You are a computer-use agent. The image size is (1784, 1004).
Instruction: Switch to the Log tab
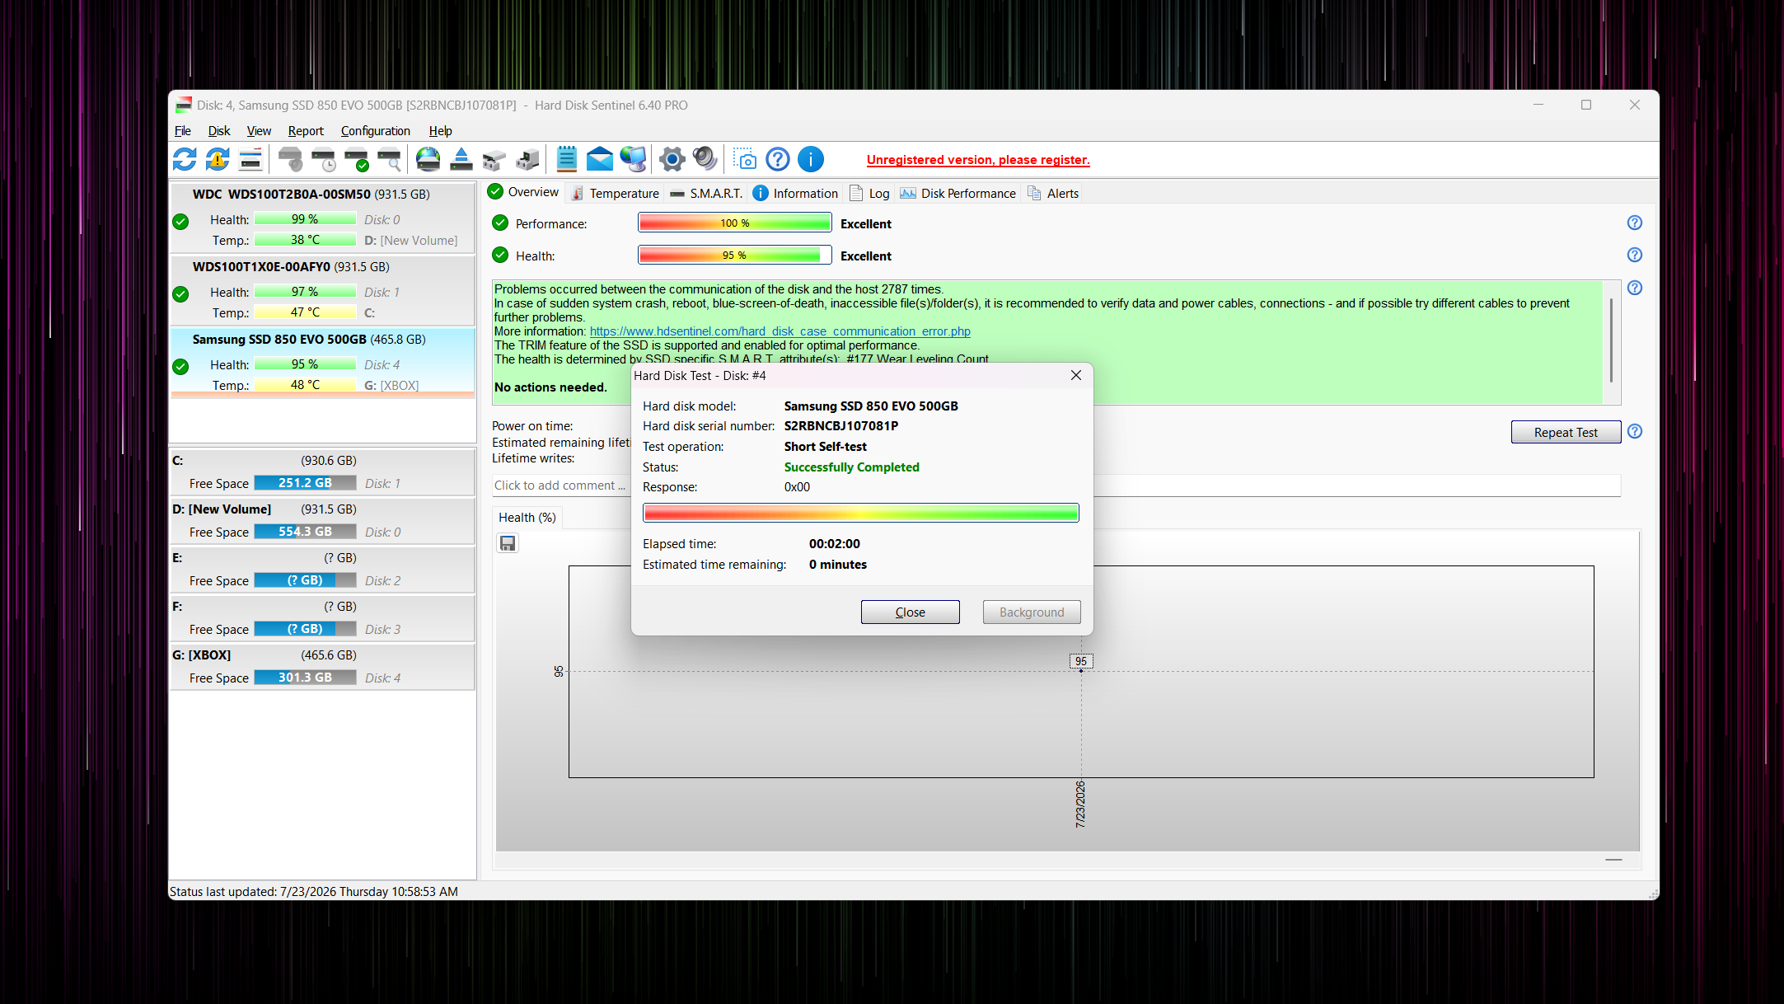coord(869,193)
